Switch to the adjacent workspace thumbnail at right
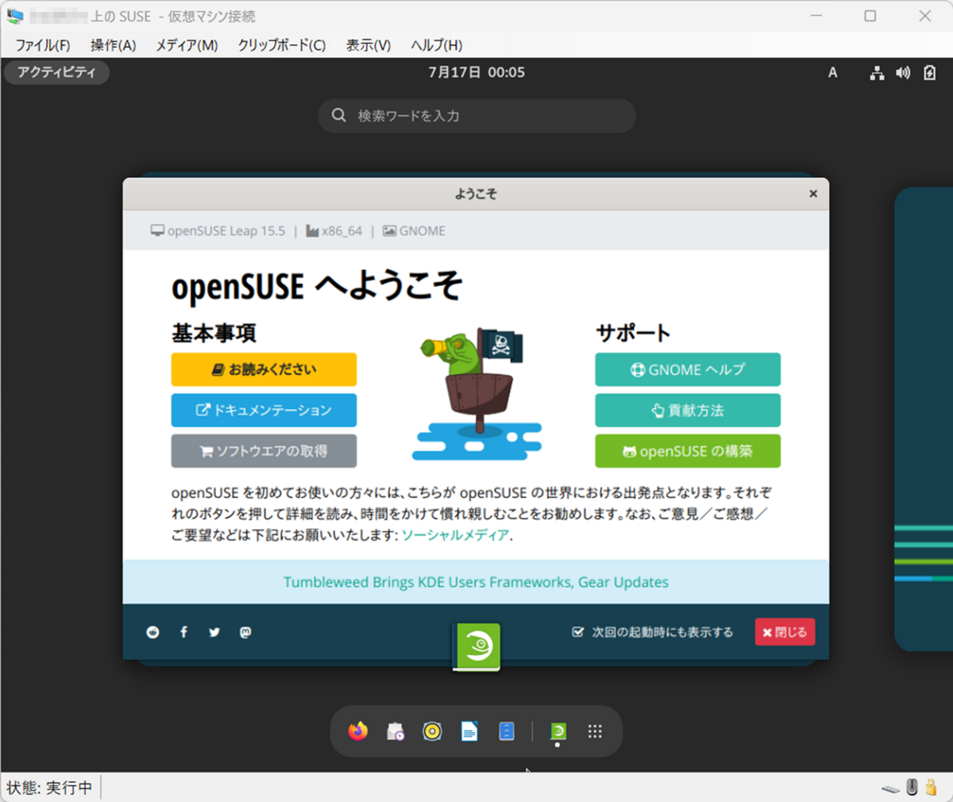The width and height of the screenshot is (953, 802). [924, 419]
